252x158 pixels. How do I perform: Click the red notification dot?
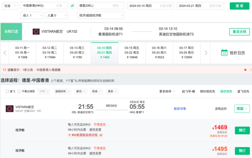[245, 70]
